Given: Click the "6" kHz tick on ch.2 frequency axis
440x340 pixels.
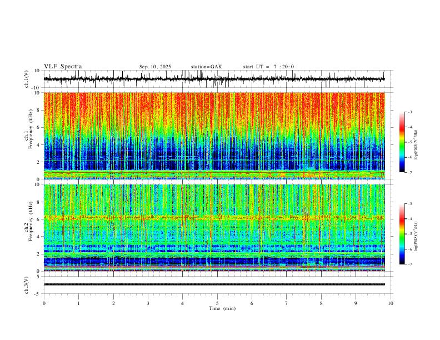Looking at the screenshot, I should pyautogui.click(x=39, y=219).
